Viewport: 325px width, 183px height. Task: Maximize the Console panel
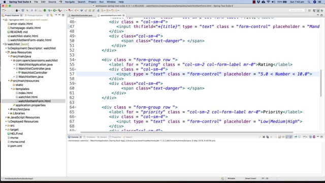(x=321, y=137)
